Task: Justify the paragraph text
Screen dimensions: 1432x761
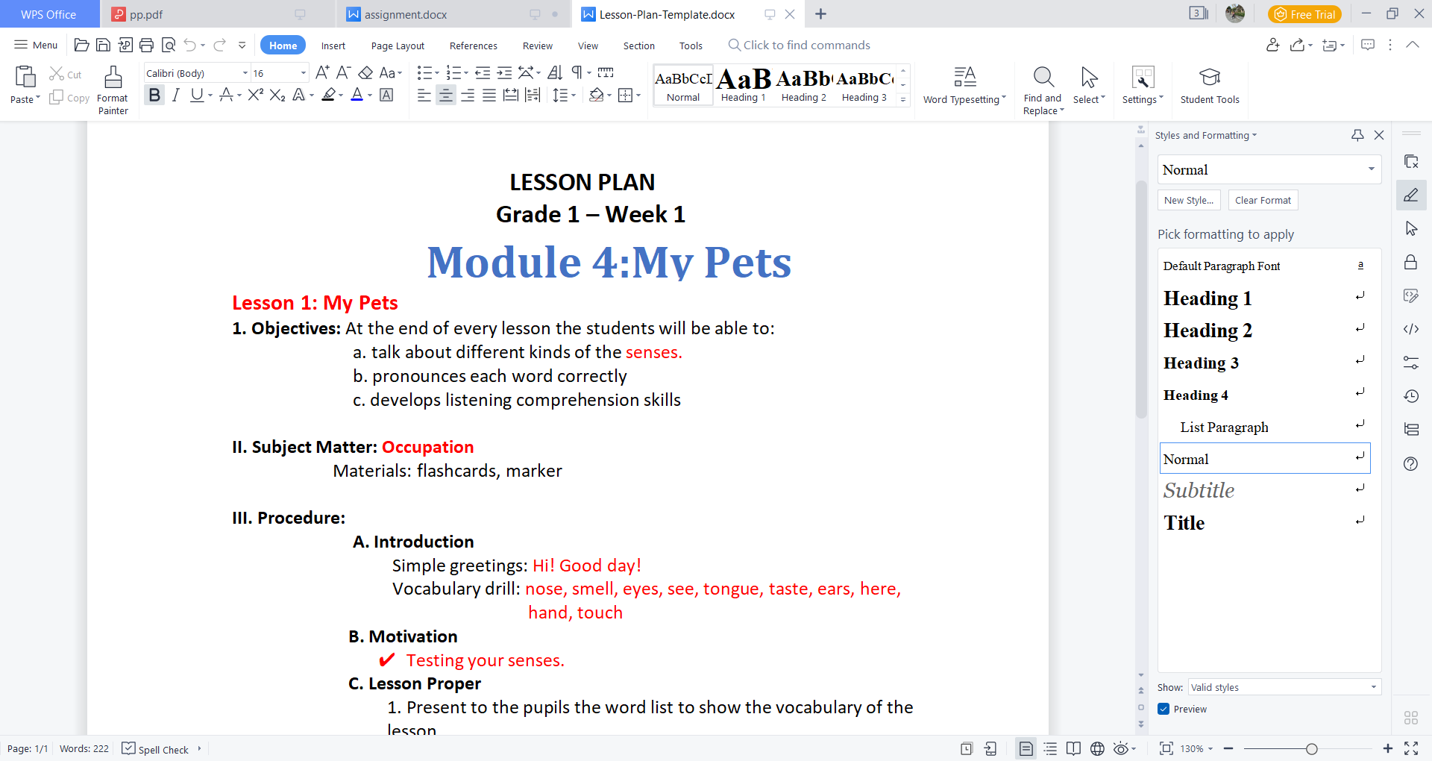Action: 489,95
